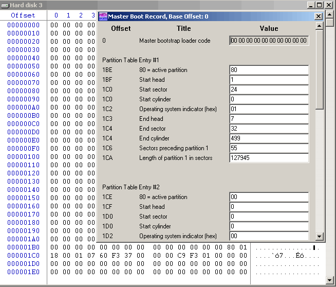Close the Hard disk 3 window
The image size is (336, 287).
[329, 5]
